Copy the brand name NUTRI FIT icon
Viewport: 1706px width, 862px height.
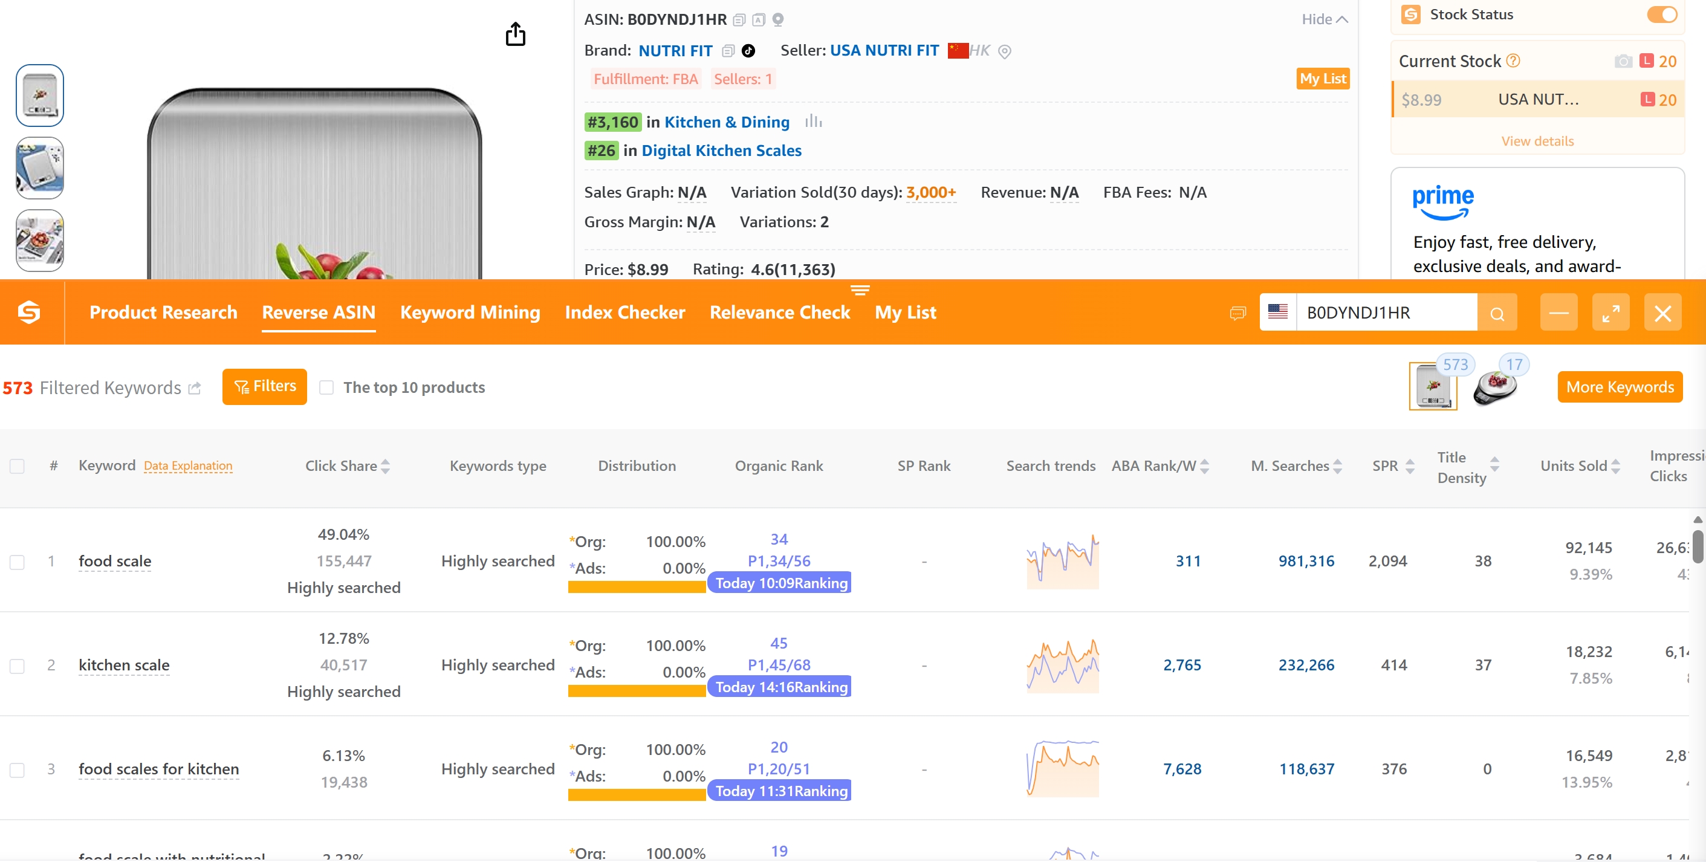728,51
